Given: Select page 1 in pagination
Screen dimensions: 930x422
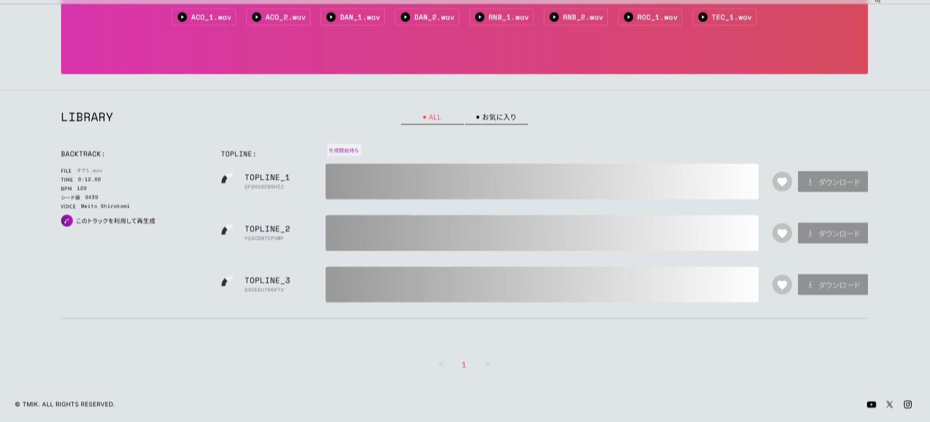Looking at the screenshot, I should pyautogui.click(x=464, y=364).
